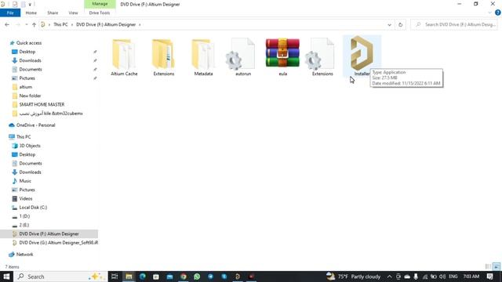The image size is (502, 282).
Task: Open recent locations dropdown arrow
Action: (26, 24)
